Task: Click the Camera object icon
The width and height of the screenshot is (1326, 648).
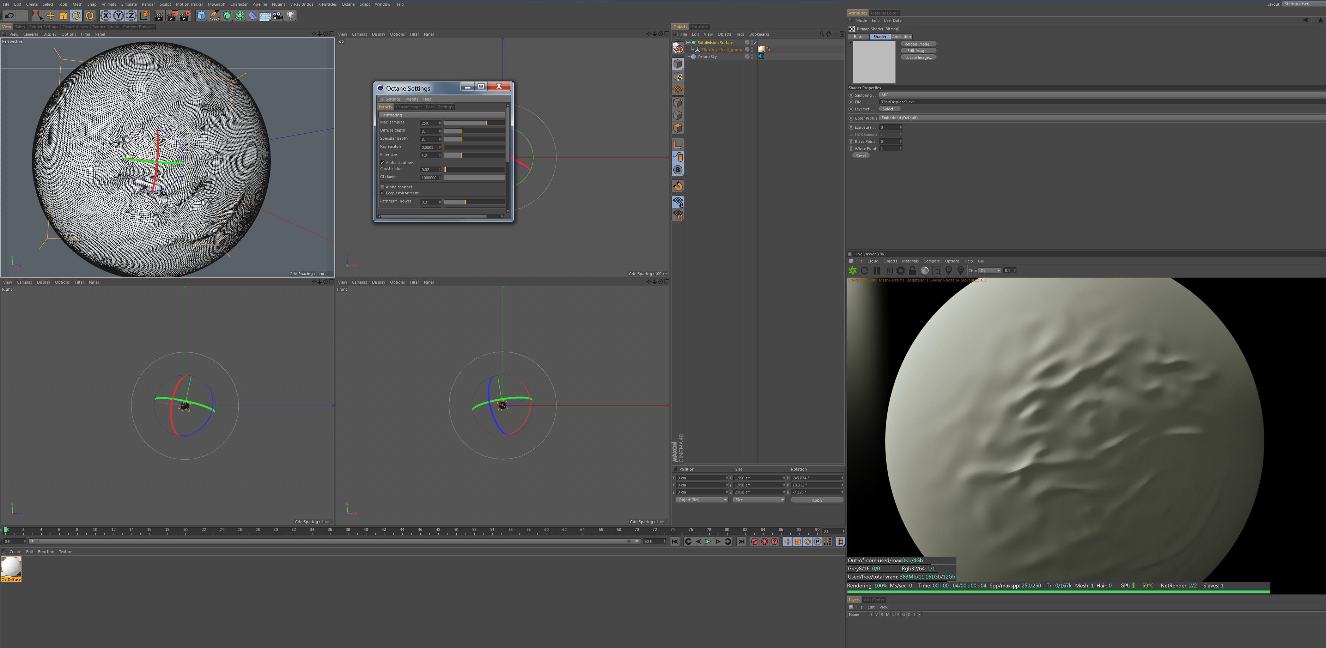Action: pos(278,16)
